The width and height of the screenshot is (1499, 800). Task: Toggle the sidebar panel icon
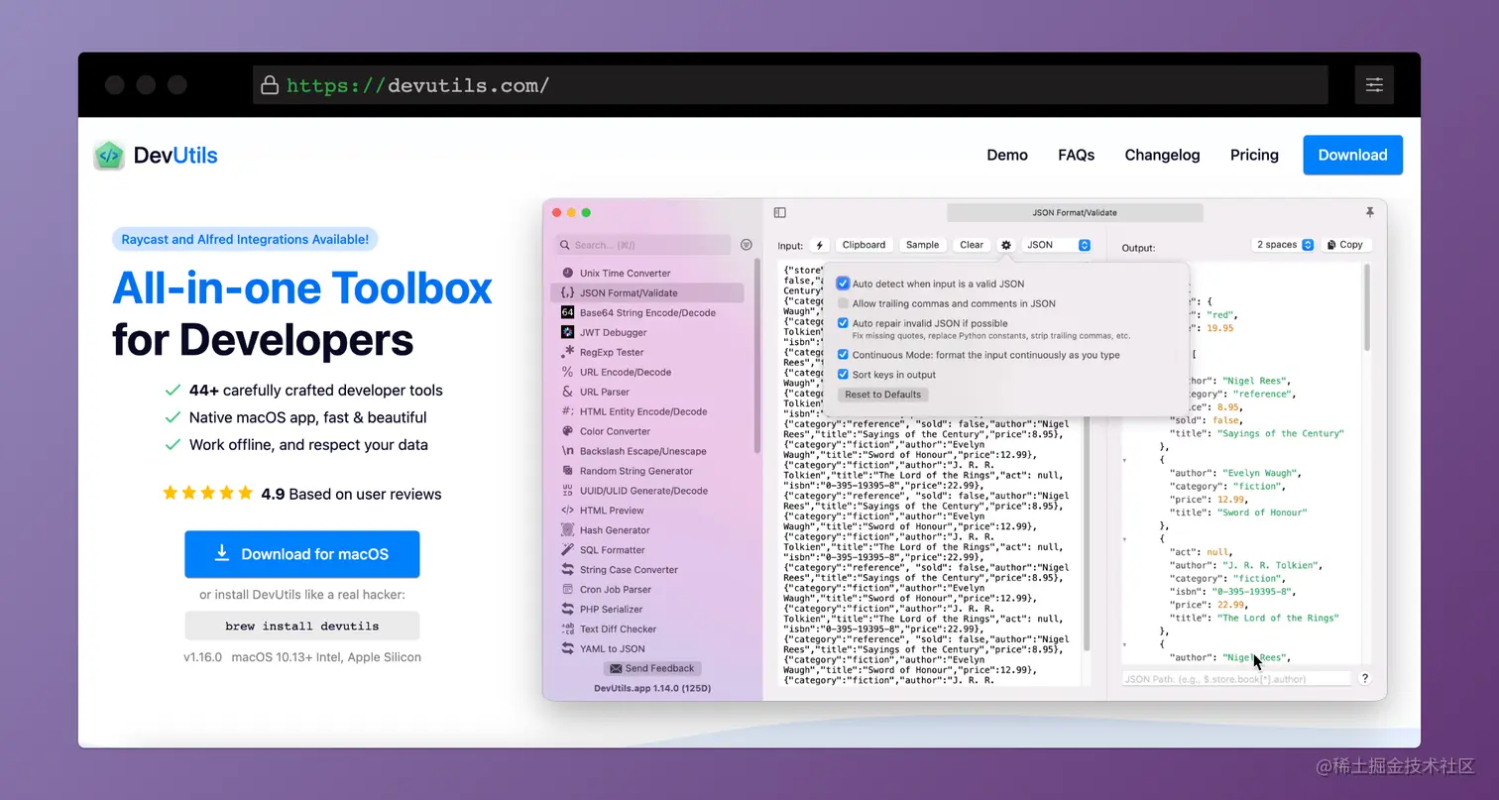(x=780, y=212)
